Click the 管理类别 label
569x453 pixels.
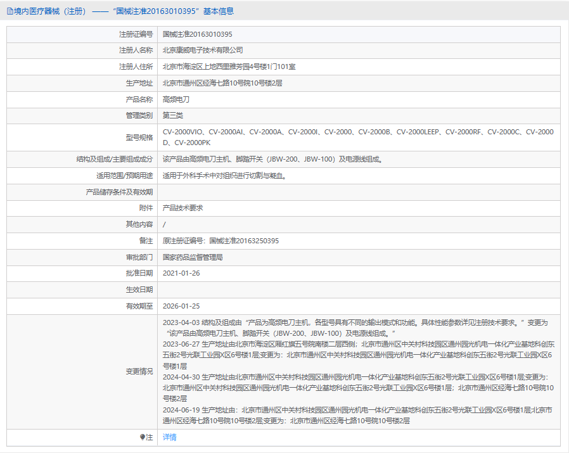point(139,115)
